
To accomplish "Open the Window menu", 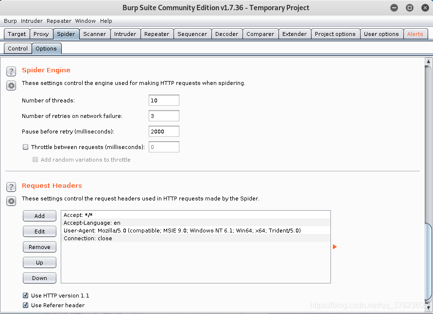I will pos(86,21).
